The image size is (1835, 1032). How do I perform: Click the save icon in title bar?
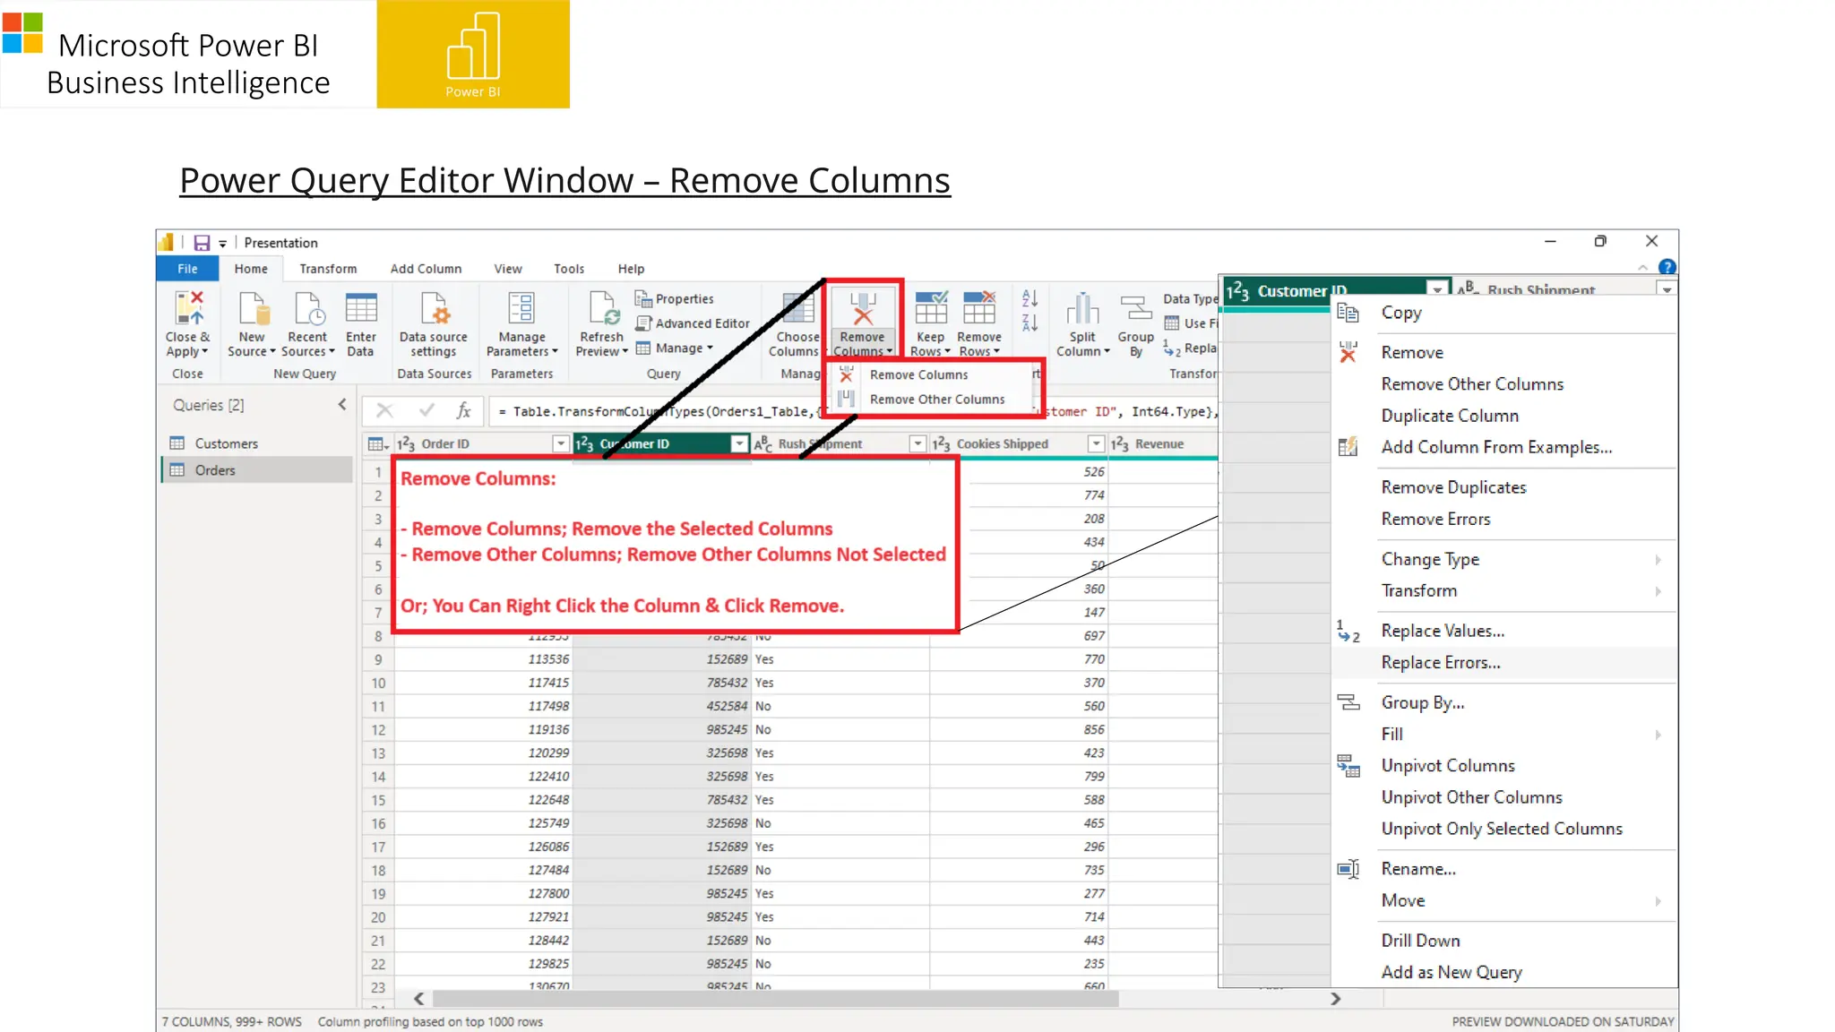pyautogui.click(x=202, y=243)
